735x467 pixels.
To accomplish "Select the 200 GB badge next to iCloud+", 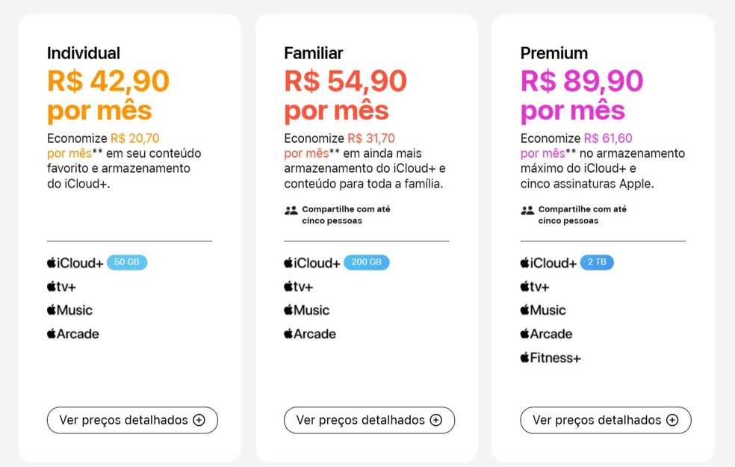I will [x=367, y=262].
